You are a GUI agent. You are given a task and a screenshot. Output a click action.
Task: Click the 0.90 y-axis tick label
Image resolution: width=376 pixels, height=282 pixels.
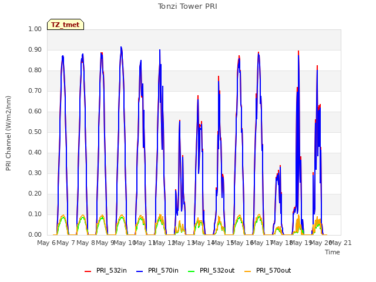[35, 49]
